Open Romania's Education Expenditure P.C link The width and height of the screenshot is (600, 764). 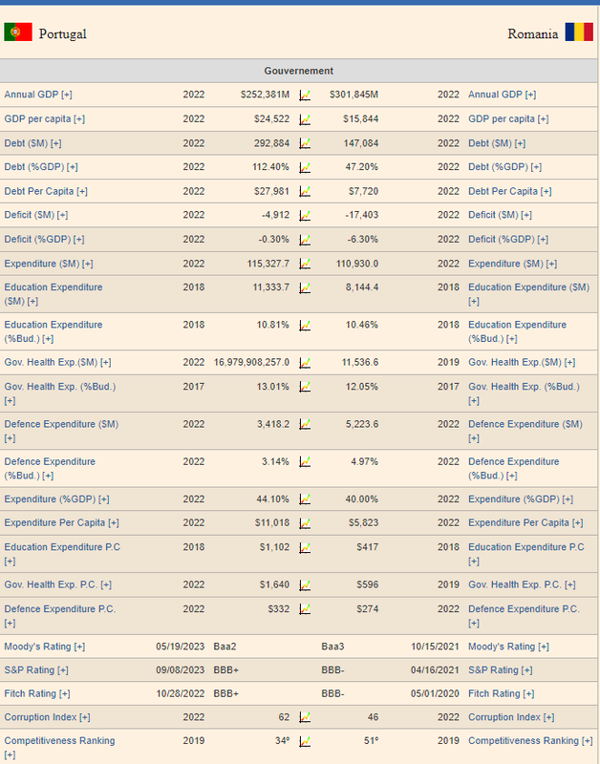pos(525,554)
